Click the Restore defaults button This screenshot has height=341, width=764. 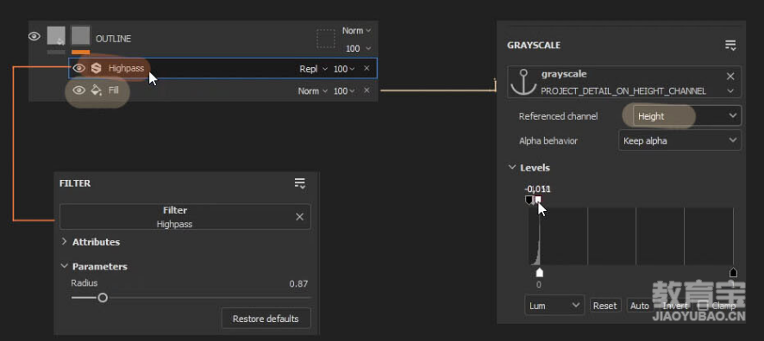(266, 319)
